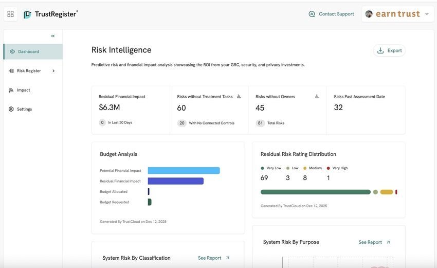
Task: Click the red Very High distribution segment
Action: pyautogui.click(x=396, y=192)
